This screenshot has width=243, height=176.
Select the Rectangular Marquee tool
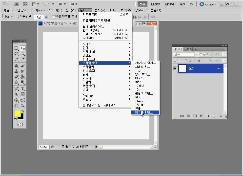pyautogui.click(x=17, y=48)
